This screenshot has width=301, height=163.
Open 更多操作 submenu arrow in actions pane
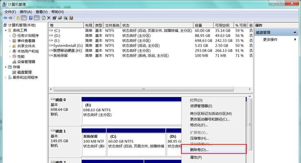[x=295, y=40]
